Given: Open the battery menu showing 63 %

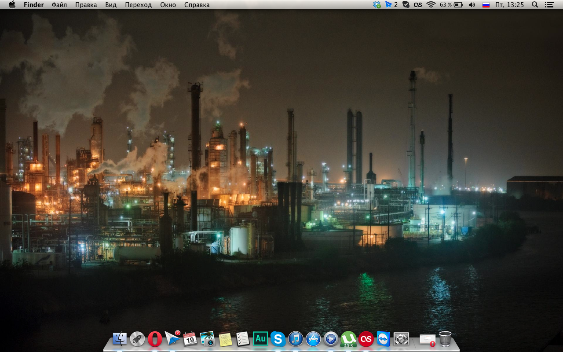Looking at the screenshot, I should click(451, 5).
